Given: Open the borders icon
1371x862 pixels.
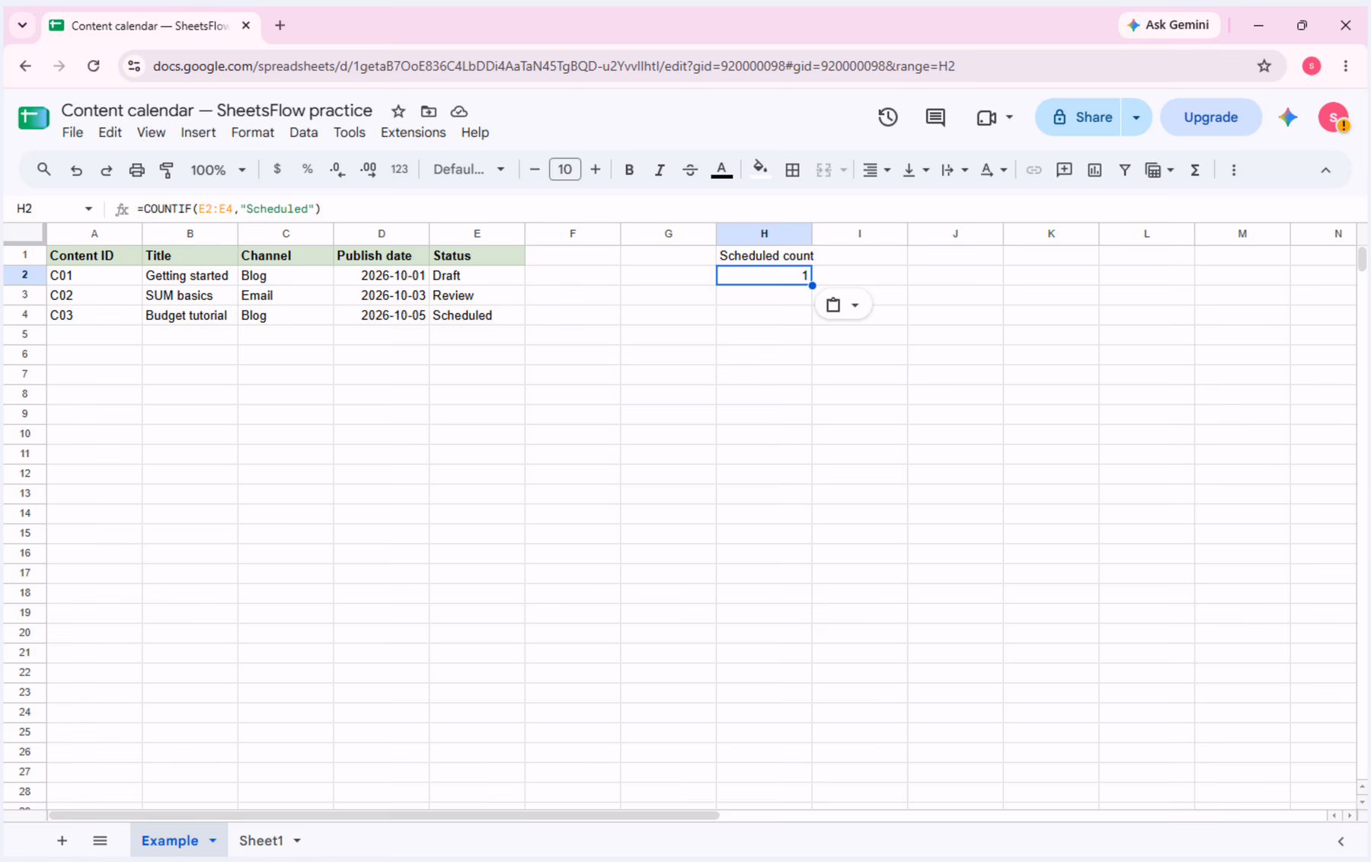Looking at the screenshot, I should [792, 170].
